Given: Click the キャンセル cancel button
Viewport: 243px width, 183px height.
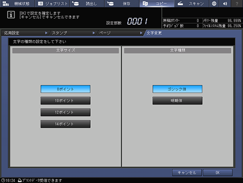Looking at the screenshot, I should (187, 173).
